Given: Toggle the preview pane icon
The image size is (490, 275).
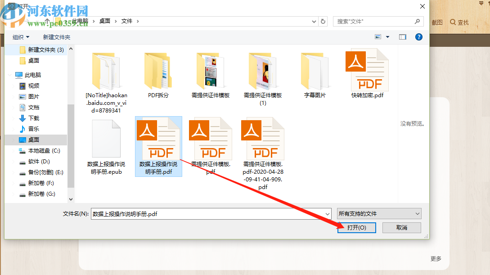Looking at the screenshot, I should 402,36.
